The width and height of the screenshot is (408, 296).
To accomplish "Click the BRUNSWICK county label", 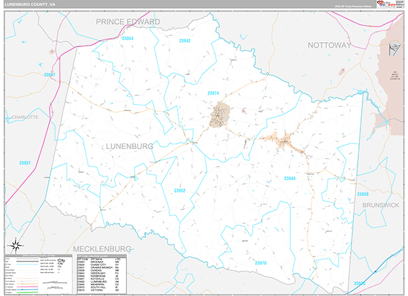I will click(384, 204).
